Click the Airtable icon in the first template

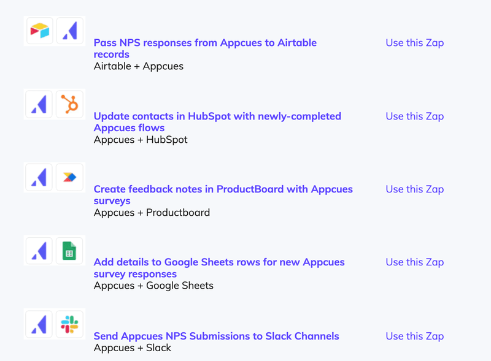coord(39,31)
